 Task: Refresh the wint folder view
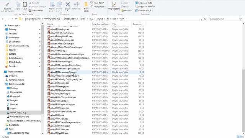(x=205, y=19)
